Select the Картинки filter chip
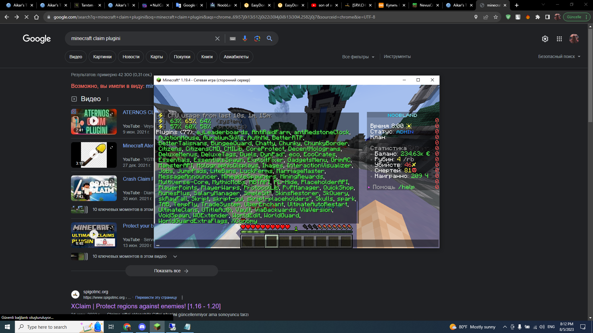The width and height of the screenshot is (593, 333). [102, 57]
